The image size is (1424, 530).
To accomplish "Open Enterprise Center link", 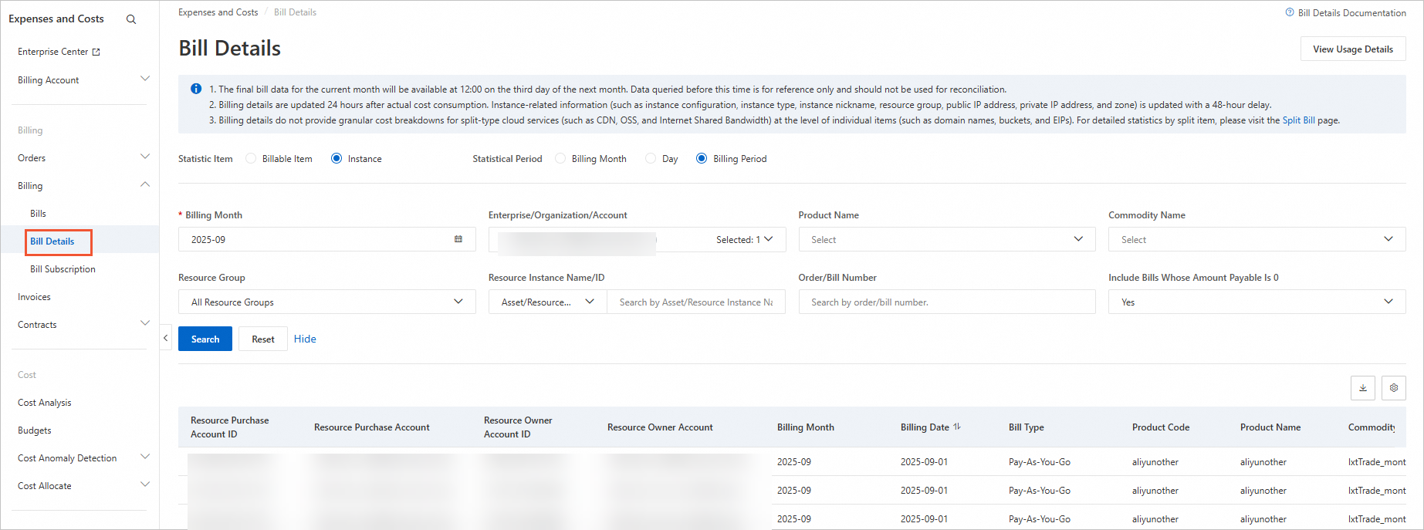I will click(x=52, y=52).
